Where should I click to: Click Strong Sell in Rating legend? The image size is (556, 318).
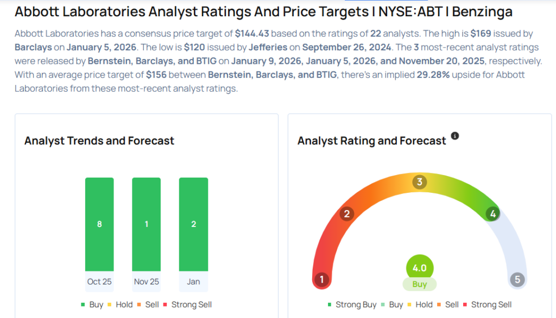pos(486,304)
